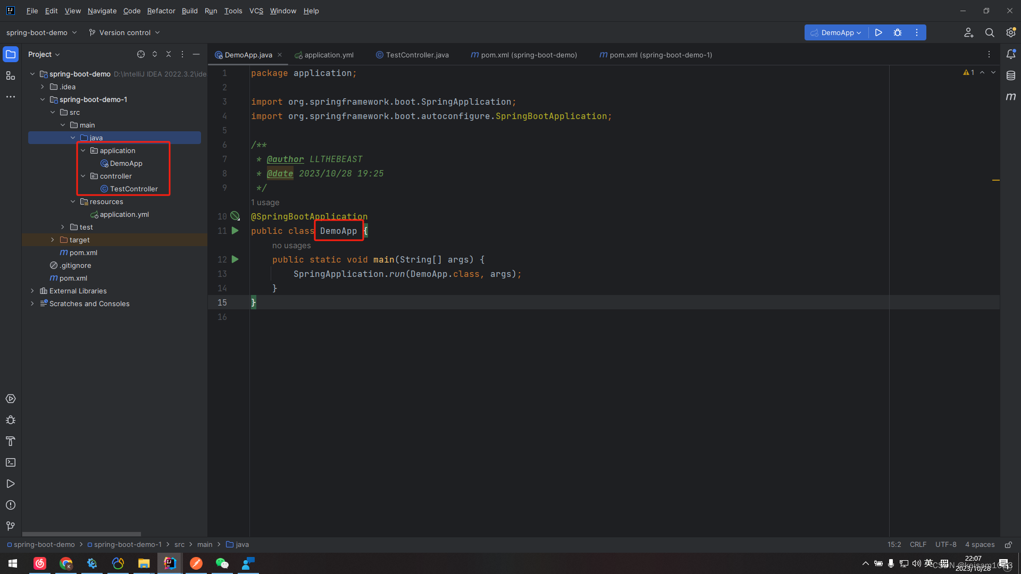1021x574 pixels.
Task: Open the Problems tool window
Action: click(x=11, y=505)
